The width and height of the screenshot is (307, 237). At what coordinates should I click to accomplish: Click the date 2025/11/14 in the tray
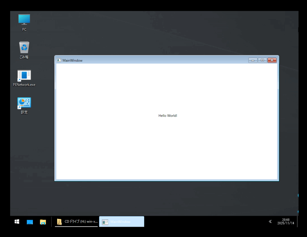coord(285,224)
